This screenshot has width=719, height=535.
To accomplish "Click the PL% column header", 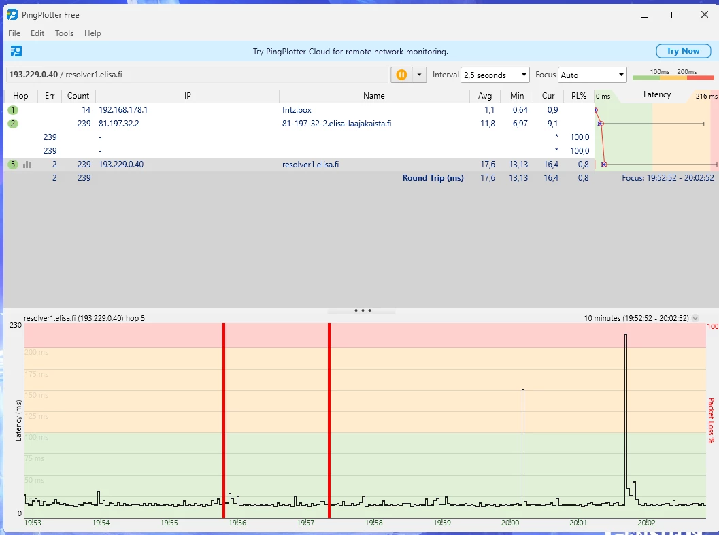I will (x=579, y=96).
